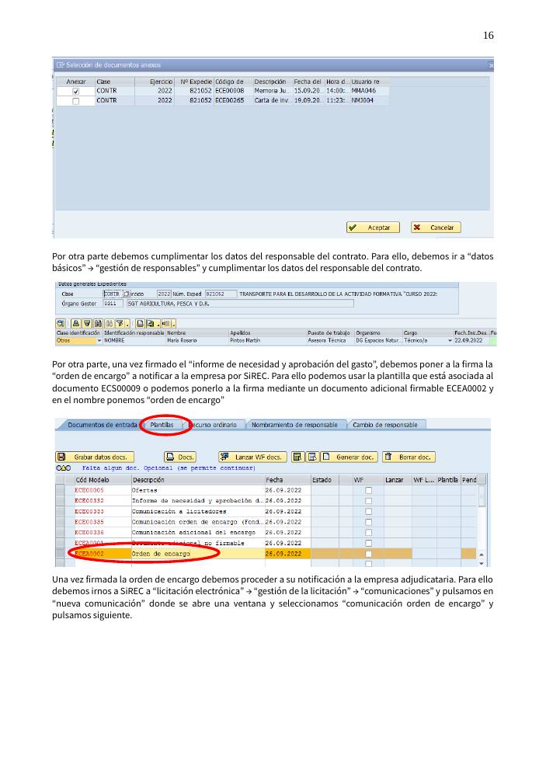Open the Recurso ordinario tab
Screen dimensions: 546x772
click(214, 425)
